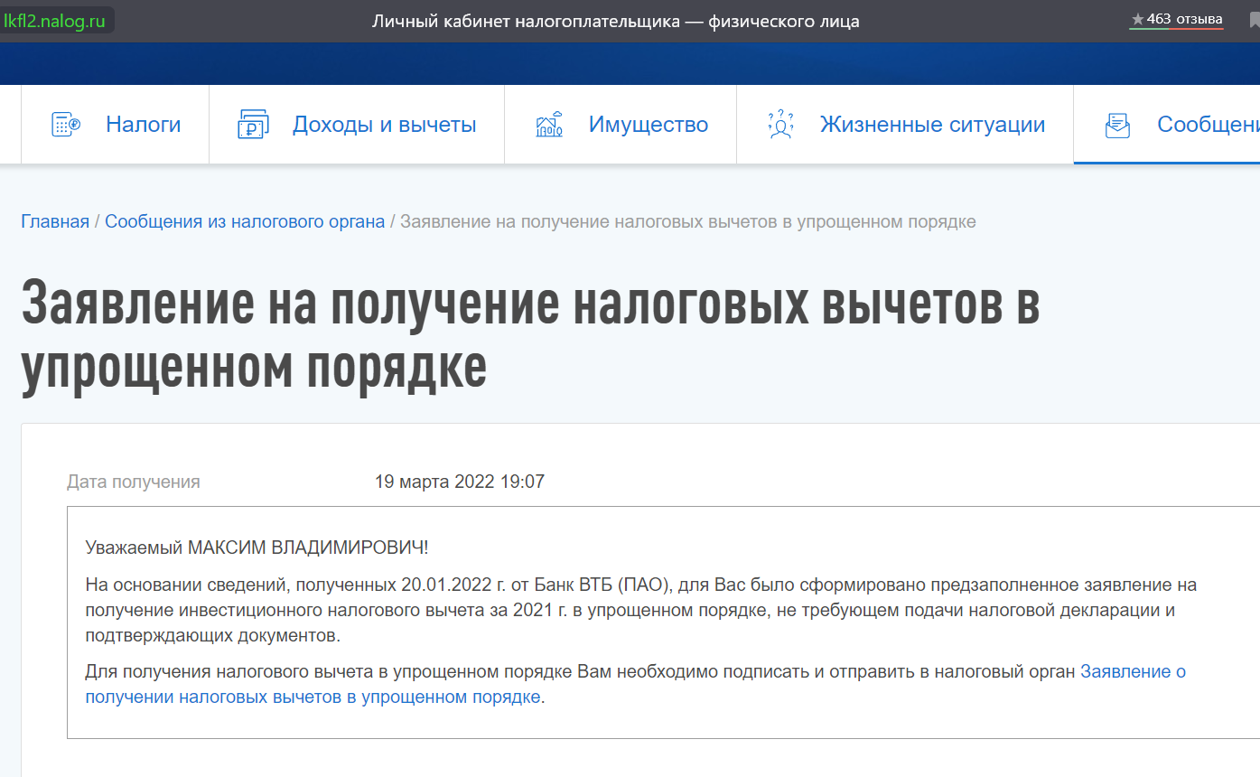Click the date 19 марта 2022 19:07
The height and width of the screenshot is (777, 1260).
tap(460, 482)
